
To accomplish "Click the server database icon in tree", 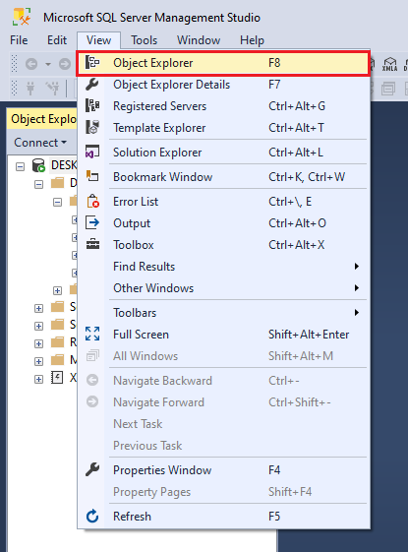I will [38, 164].
